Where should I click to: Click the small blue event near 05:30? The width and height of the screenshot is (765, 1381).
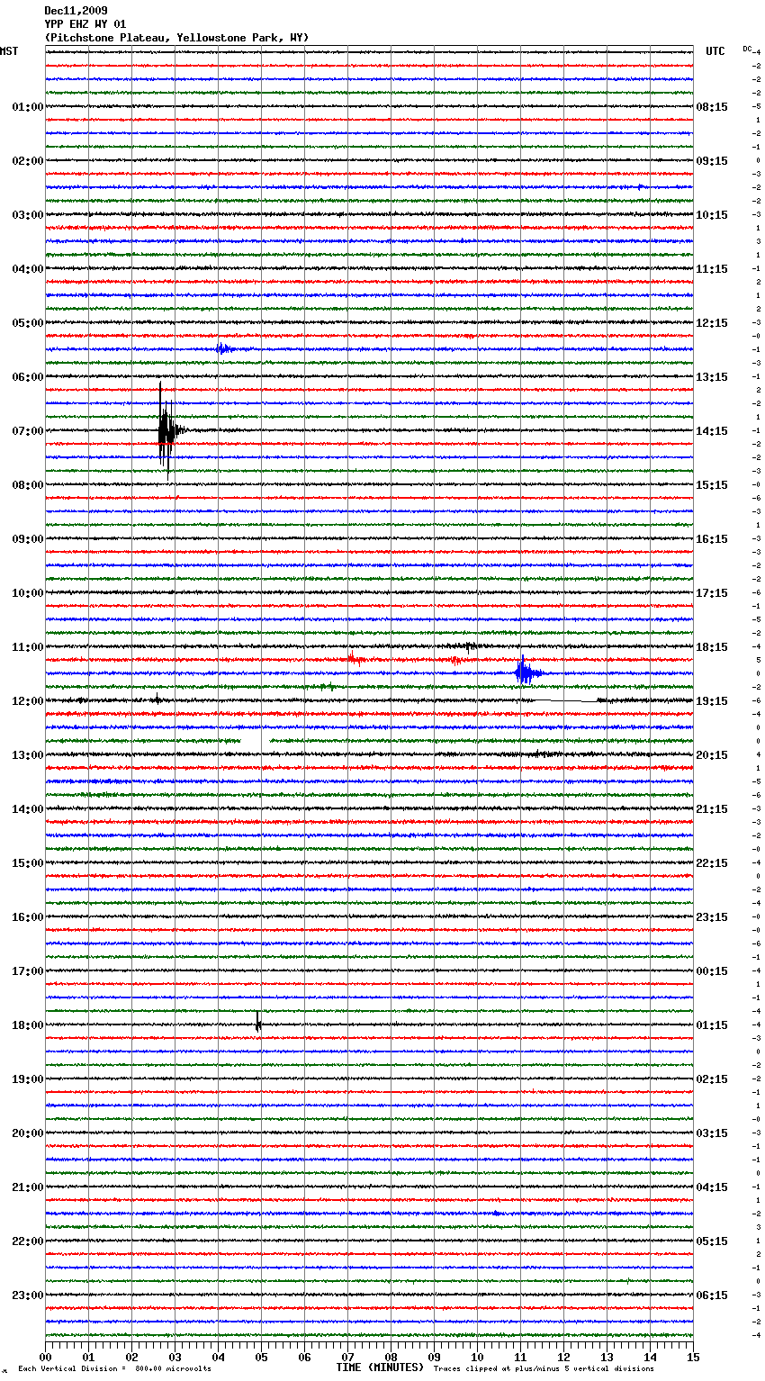click(224, 349)
